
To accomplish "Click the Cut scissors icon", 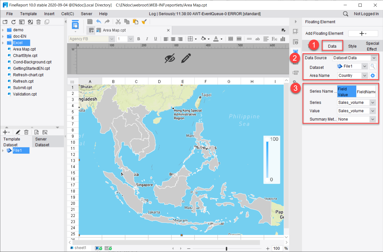I will point(118,22).
